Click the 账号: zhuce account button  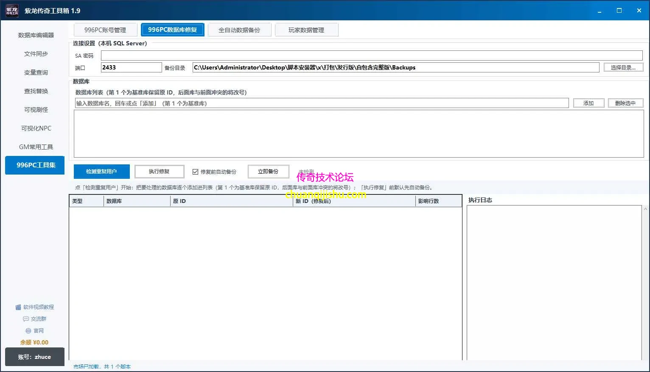click(x=35, y=357)
